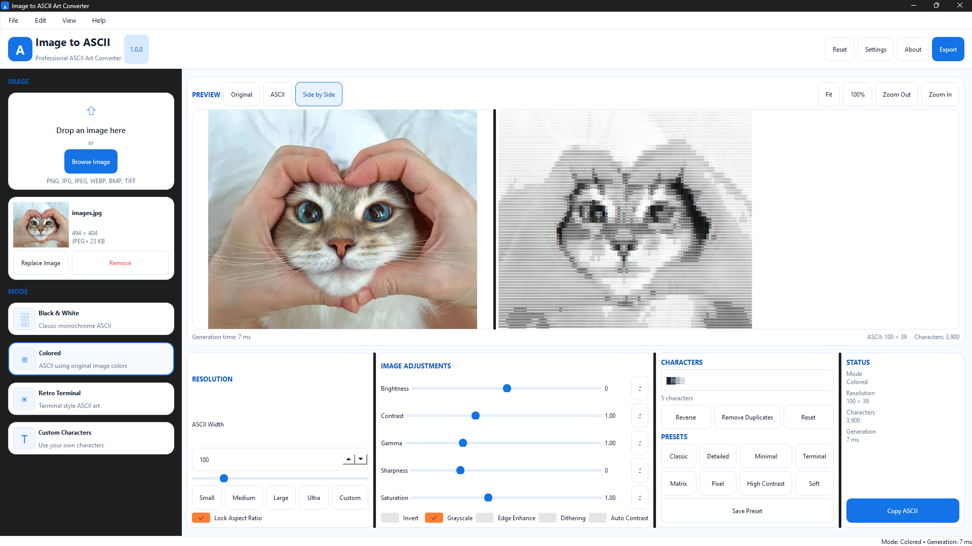
Task: Apply the Terminal preset
Action: pyautogui.click(x=814, y=456)
